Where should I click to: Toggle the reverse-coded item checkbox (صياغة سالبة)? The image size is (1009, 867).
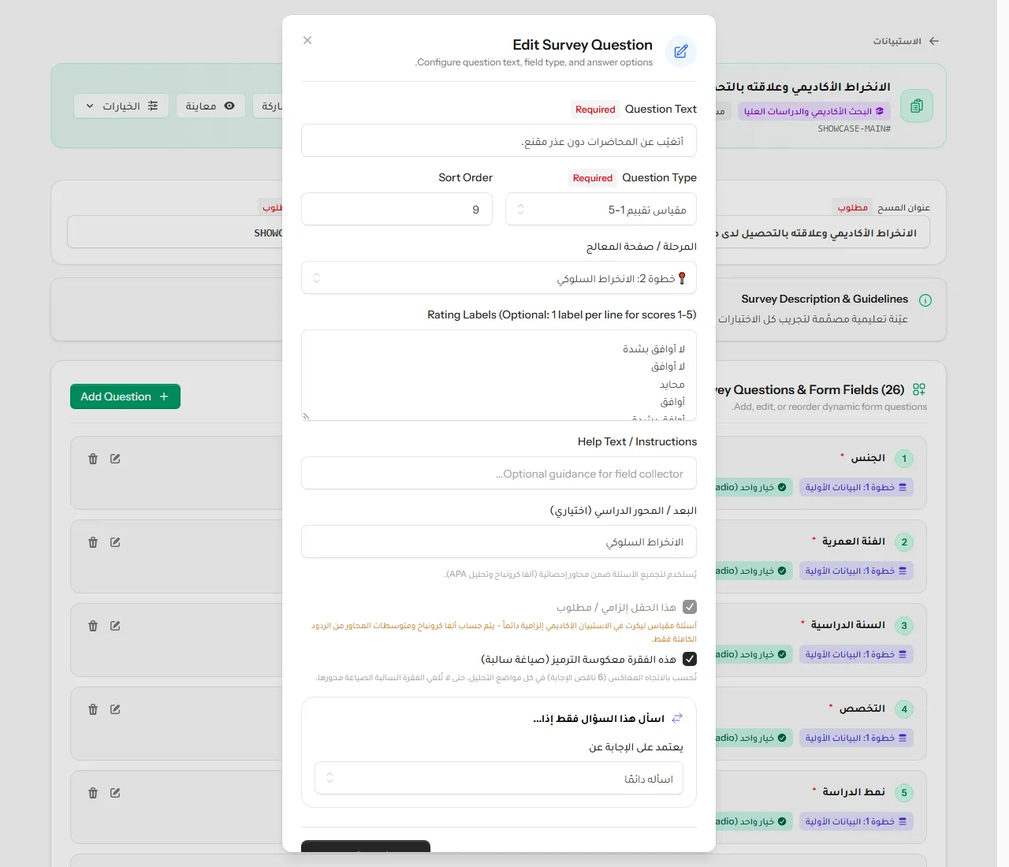(x=690, y=659)
